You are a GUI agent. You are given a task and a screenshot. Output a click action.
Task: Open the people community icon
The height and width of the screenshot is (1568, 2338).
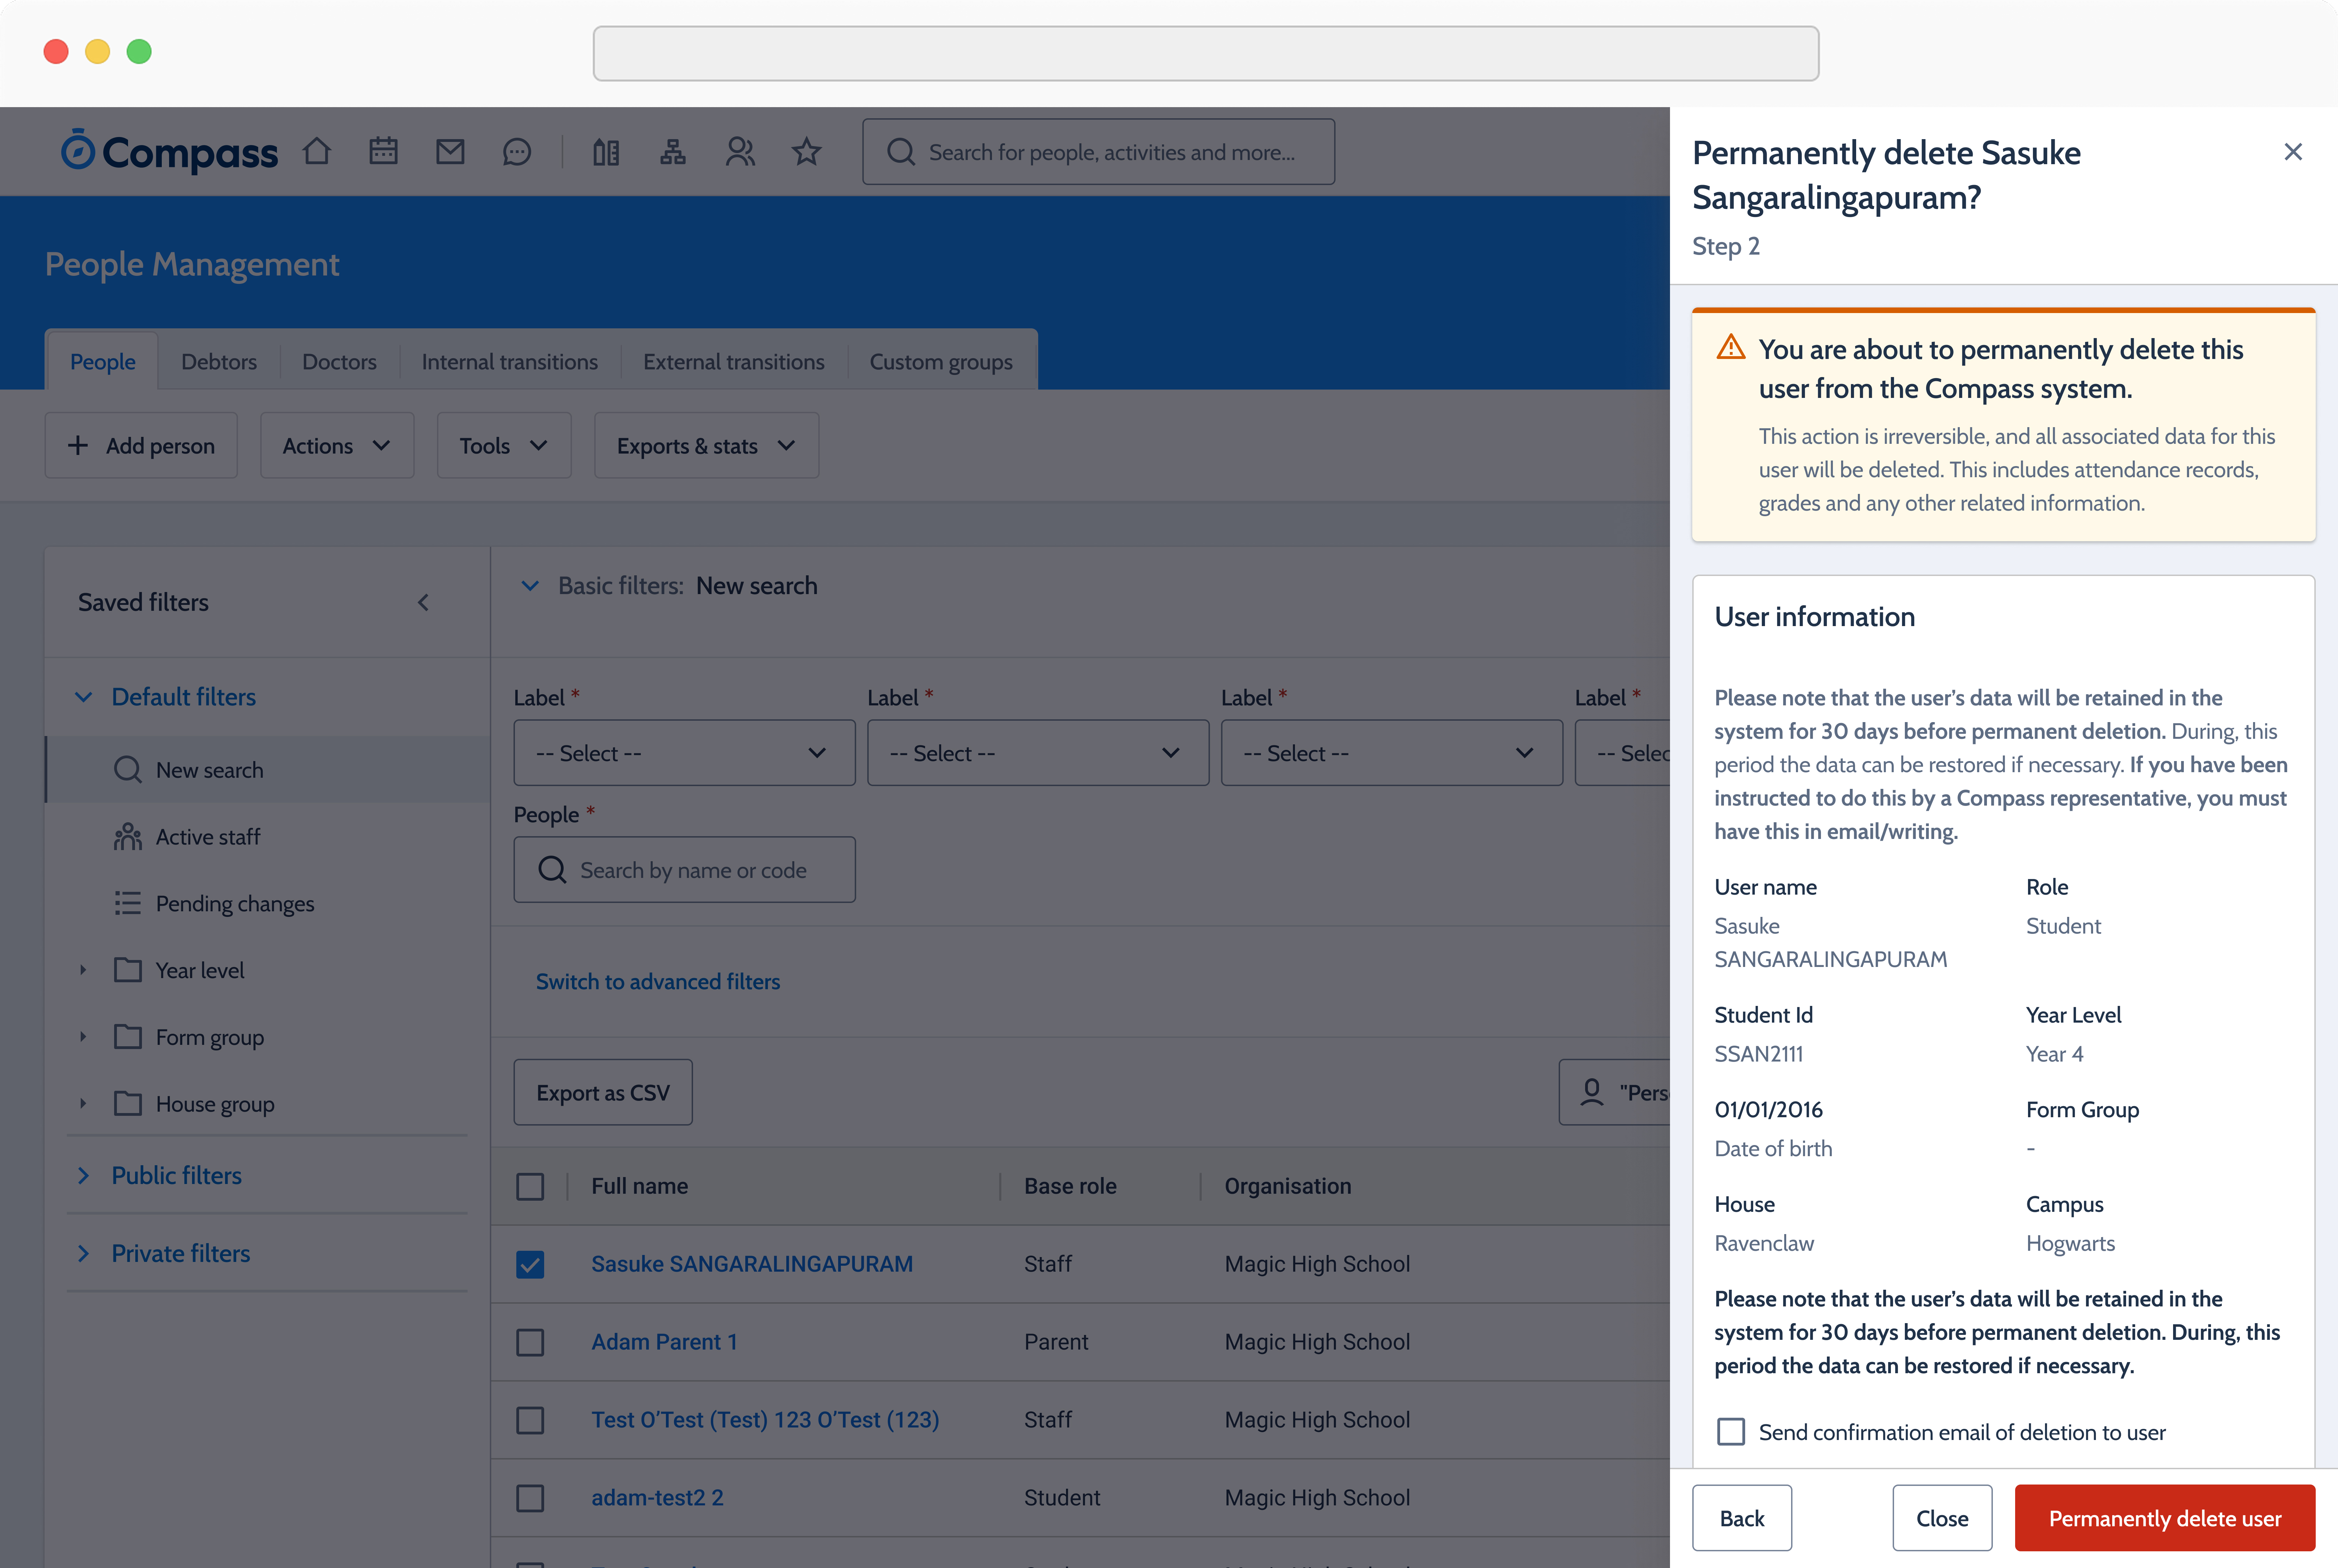740,152
